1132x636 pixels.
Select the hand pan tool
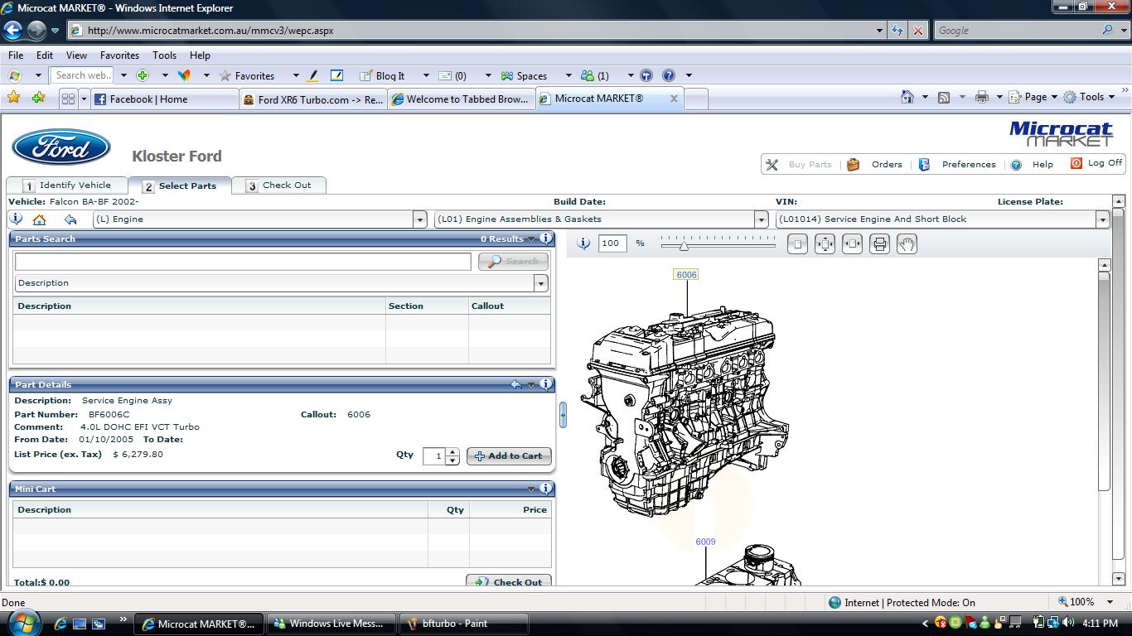point(907,244)
